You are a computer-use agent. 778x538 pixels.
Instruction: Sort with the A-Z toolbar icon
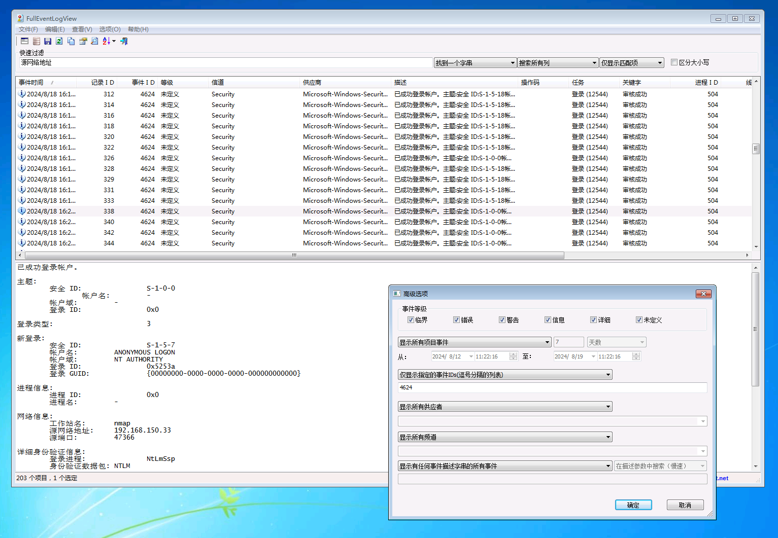pyautogui.click(x=106, y=41)
